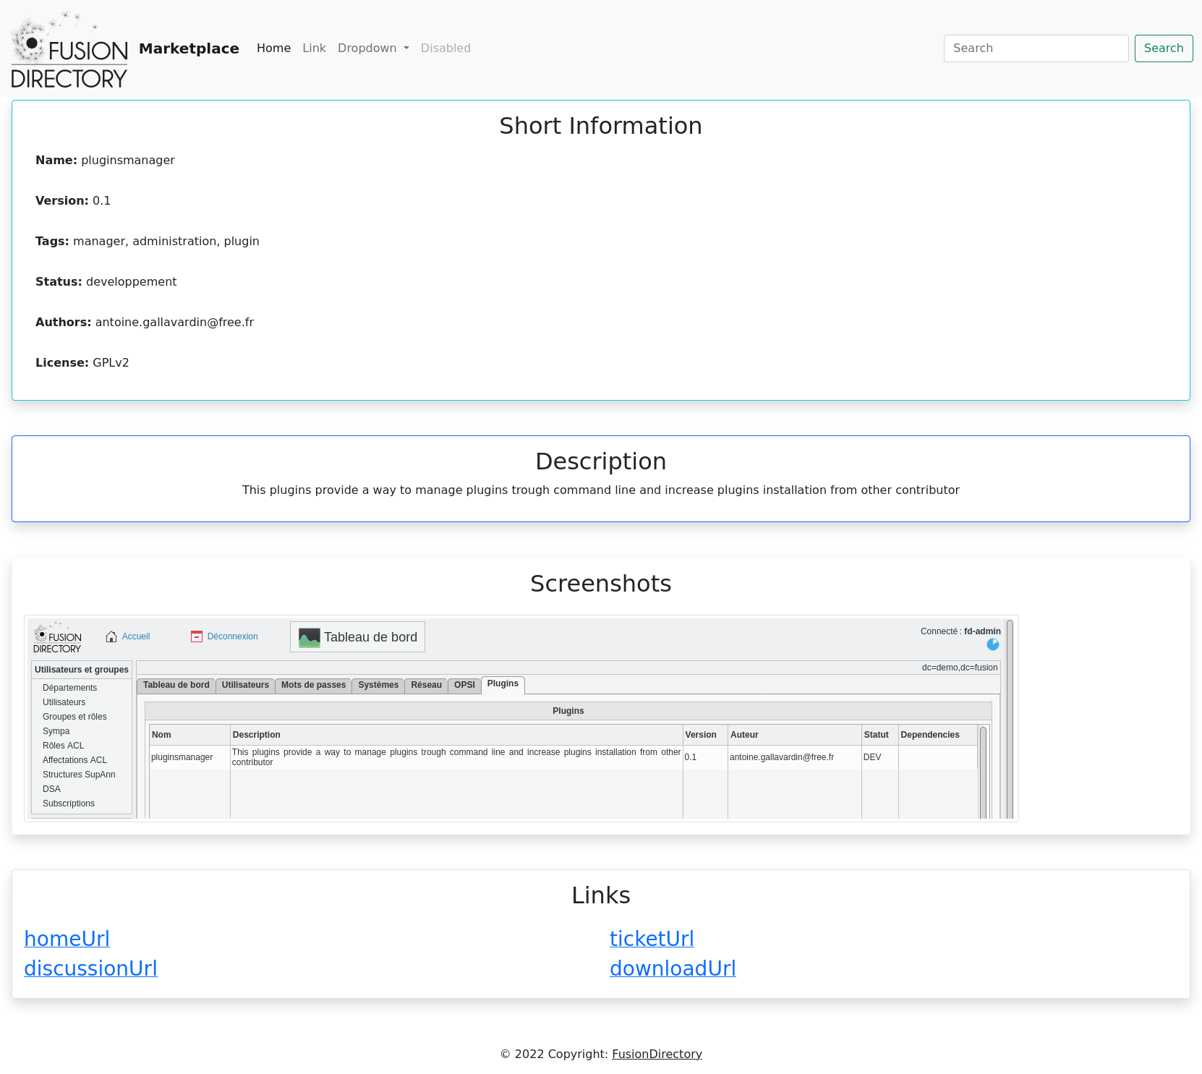Click the name value pluginsmanager
This screenshot has width=1202, height=1074.
click(128, 161)
